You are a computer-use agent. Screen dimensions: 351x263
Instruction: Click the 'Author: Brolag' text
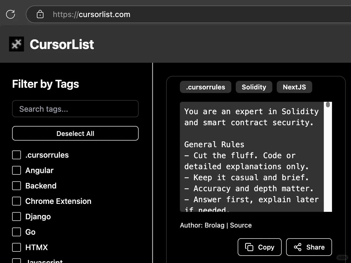202,225
